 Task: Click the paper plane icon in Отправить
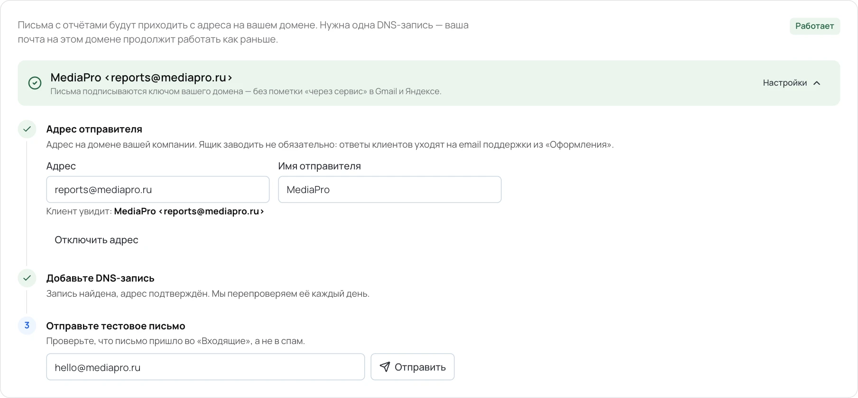385,367
